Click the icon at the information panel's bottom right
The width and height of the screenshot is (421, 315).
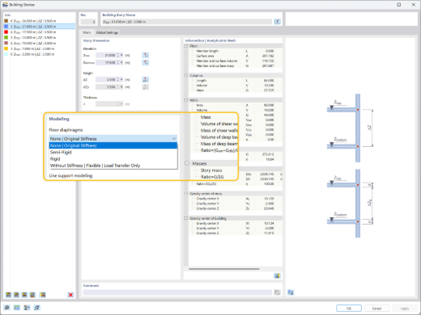pos(277,275)
